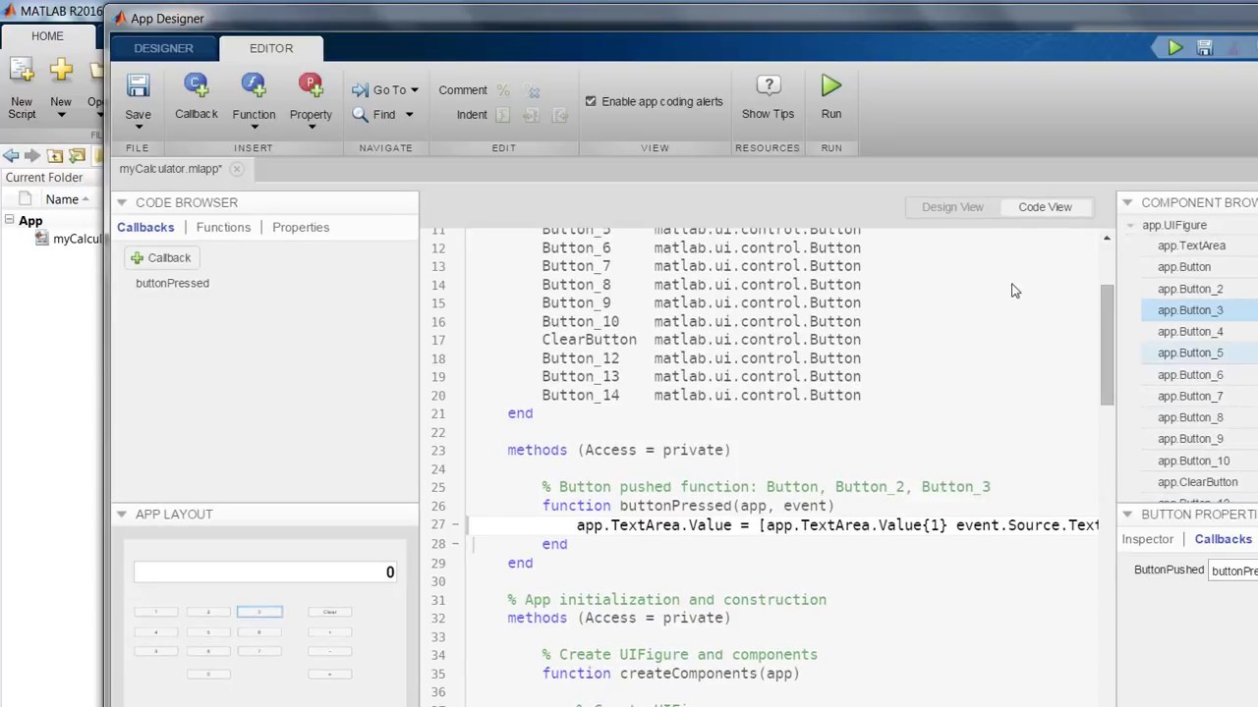
Task: Select the EDITOR ribbon tab
Action: (x=271, y=48)
